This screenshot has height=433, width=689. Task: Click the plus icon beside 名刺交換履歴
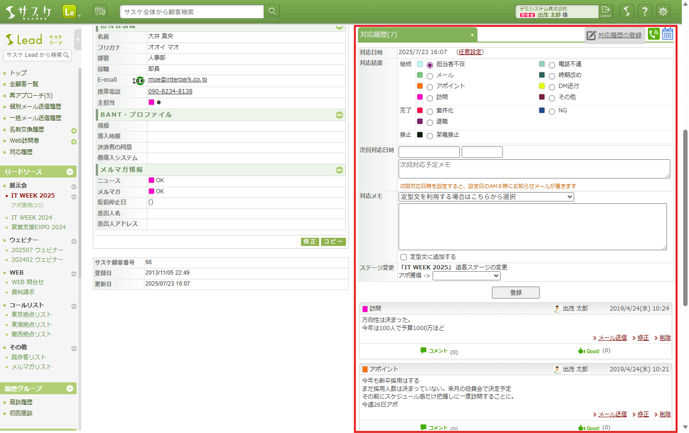tap(74, 131)
